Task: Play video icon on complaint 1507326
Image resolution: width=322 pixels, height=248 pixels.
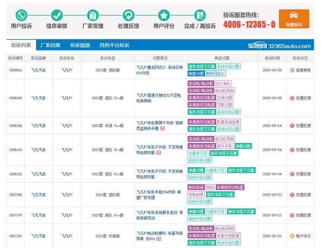Action: pyautogui.click(x=159, y=239)
